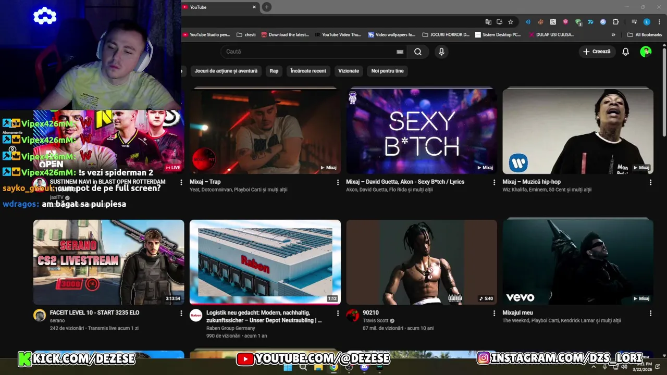The height and width of the screenshot is (375, 667).
Task: Select the Noi pentru tine chip
Action: 387,71
